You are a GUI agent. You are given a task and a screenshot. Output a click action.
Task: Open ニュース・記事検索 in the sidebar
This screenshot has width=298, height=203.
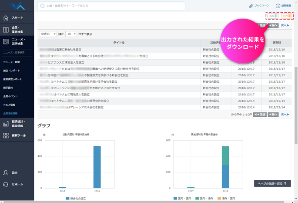click(17, 41)
